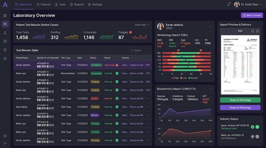
Task: Click the WBC range bar in CBC chart
Action: [x=186, y=53]
